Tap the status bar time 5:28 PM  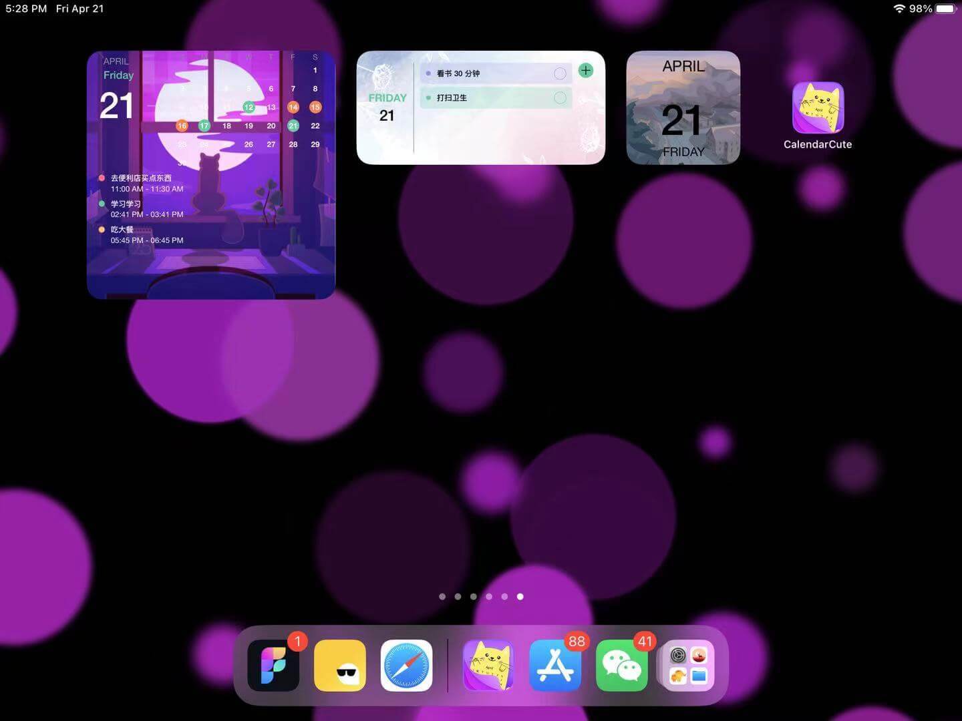(26, 9)
